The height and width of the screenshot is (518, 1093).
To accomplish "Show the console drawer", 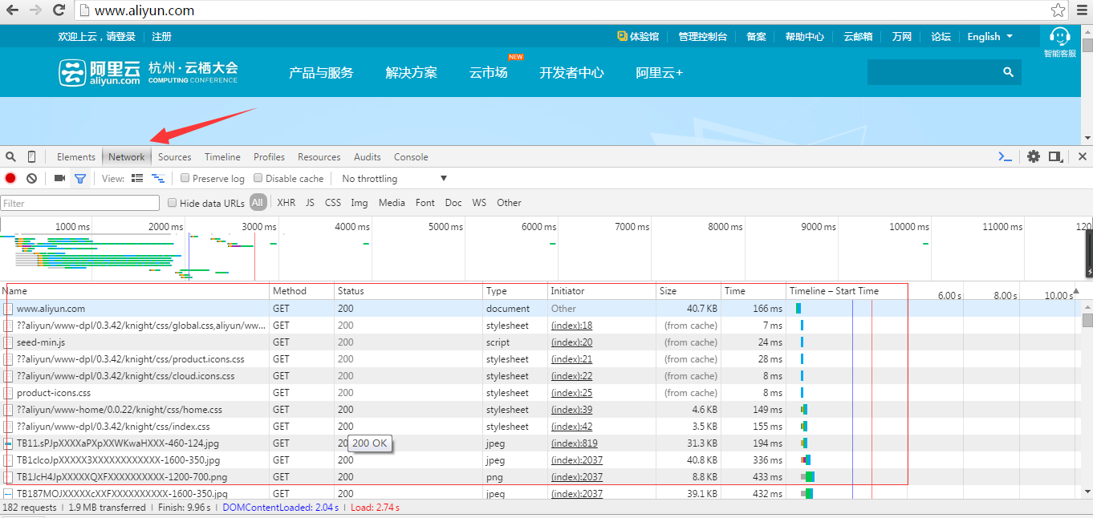I will coord(1005,156).
